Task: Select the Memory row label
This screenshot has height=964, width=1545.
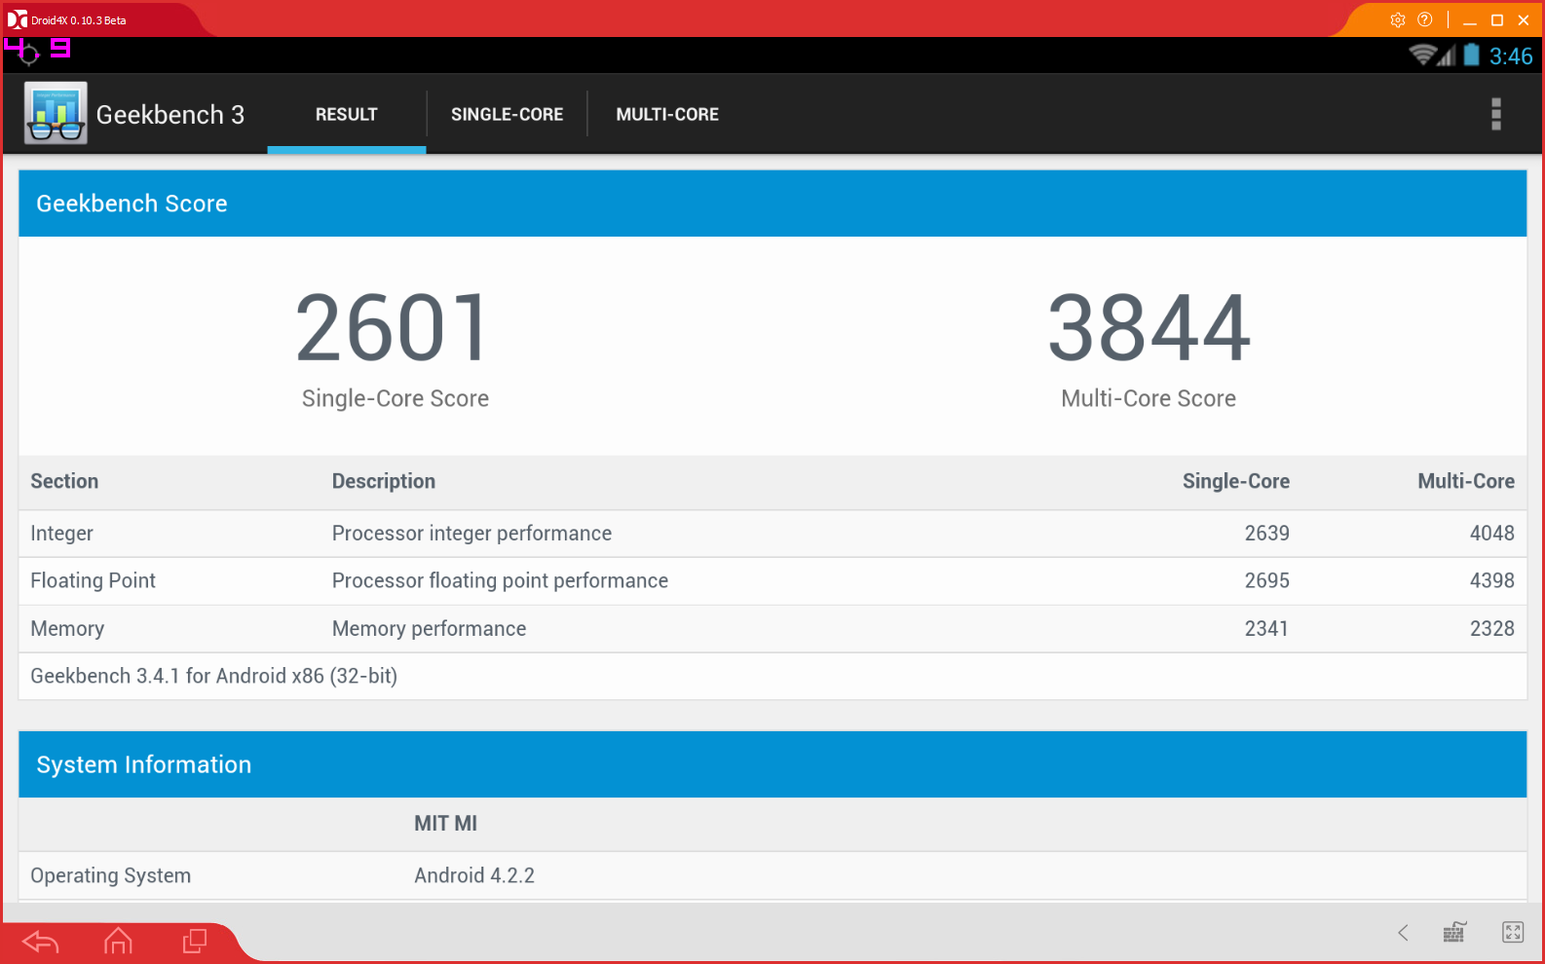Action: [x=67, y=628]
